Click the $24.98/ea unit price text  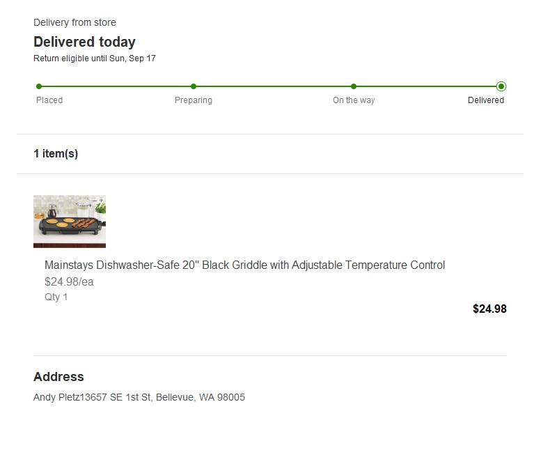click(69, 282)
